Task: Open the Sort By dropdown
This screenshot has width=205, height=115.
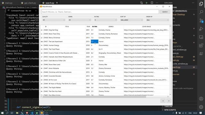Action: (132, 20)
